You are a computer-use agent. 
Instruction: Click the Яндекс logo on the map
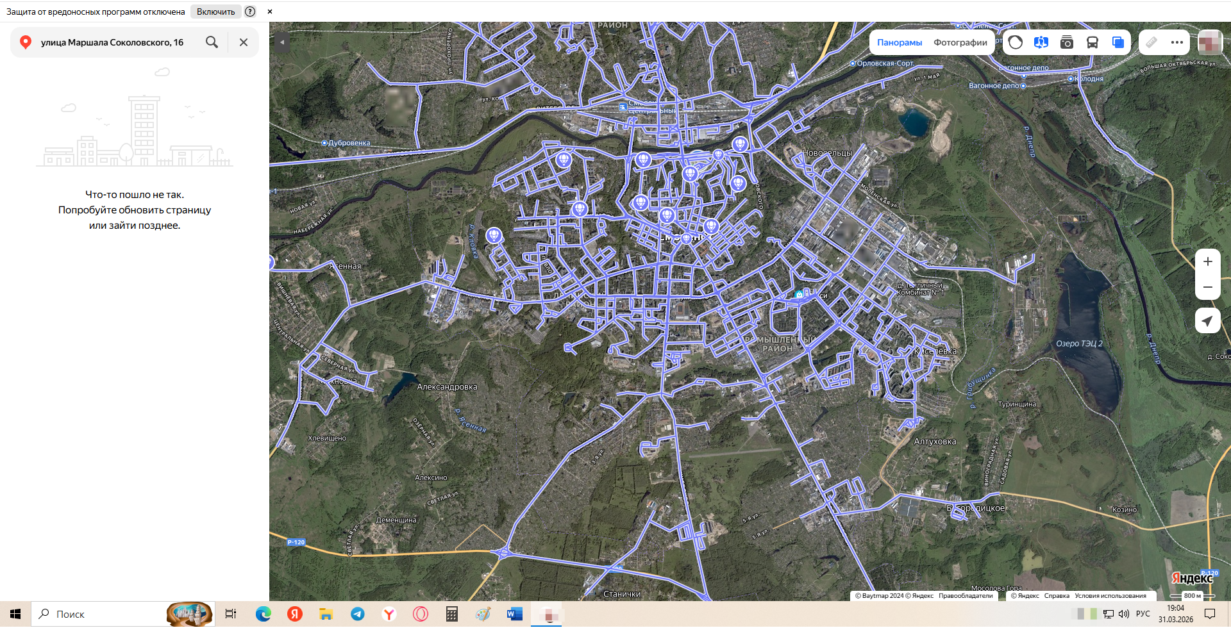pyautogui.click(x=1192, y=578)
